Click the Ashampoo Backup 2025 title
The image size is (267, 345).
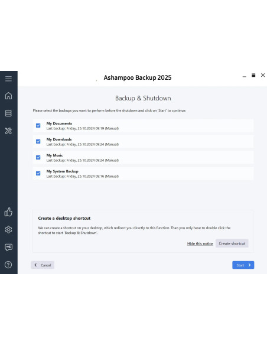138,77
